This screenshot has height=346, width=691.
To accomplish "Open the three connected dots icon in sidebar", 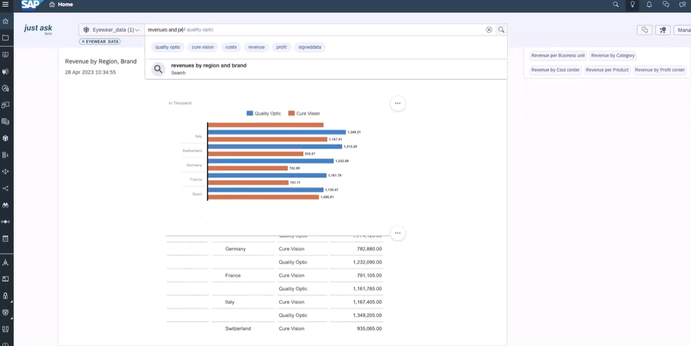I will point(5,222).
